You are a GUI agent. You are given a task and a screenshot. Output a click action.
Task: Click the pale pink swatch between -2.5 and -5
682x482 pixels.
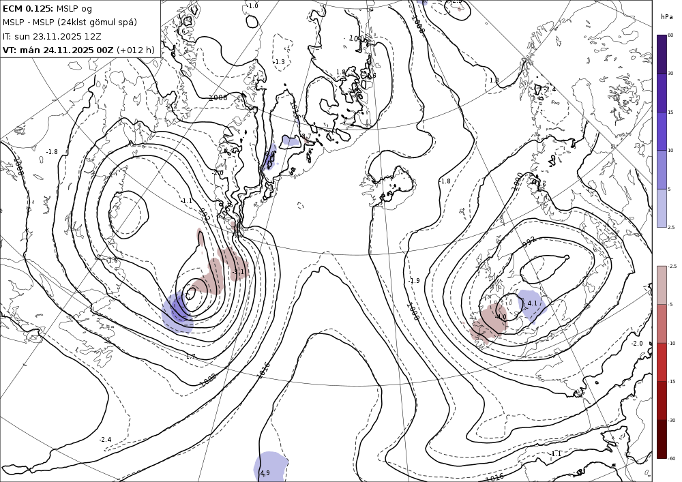coord(662,285)
